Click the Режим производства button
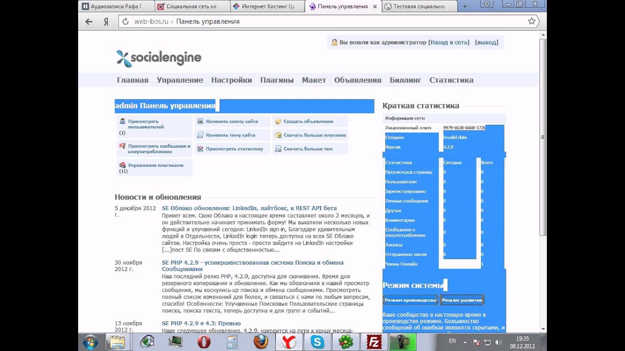Image resolution: width=625 pixels, height=351 pixels. pyautogui.click(x=410, y=300)
